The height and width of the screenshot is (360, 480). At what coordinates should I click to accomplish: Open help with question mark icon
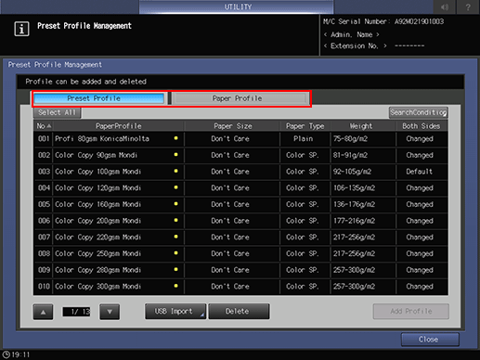(468, 6)
